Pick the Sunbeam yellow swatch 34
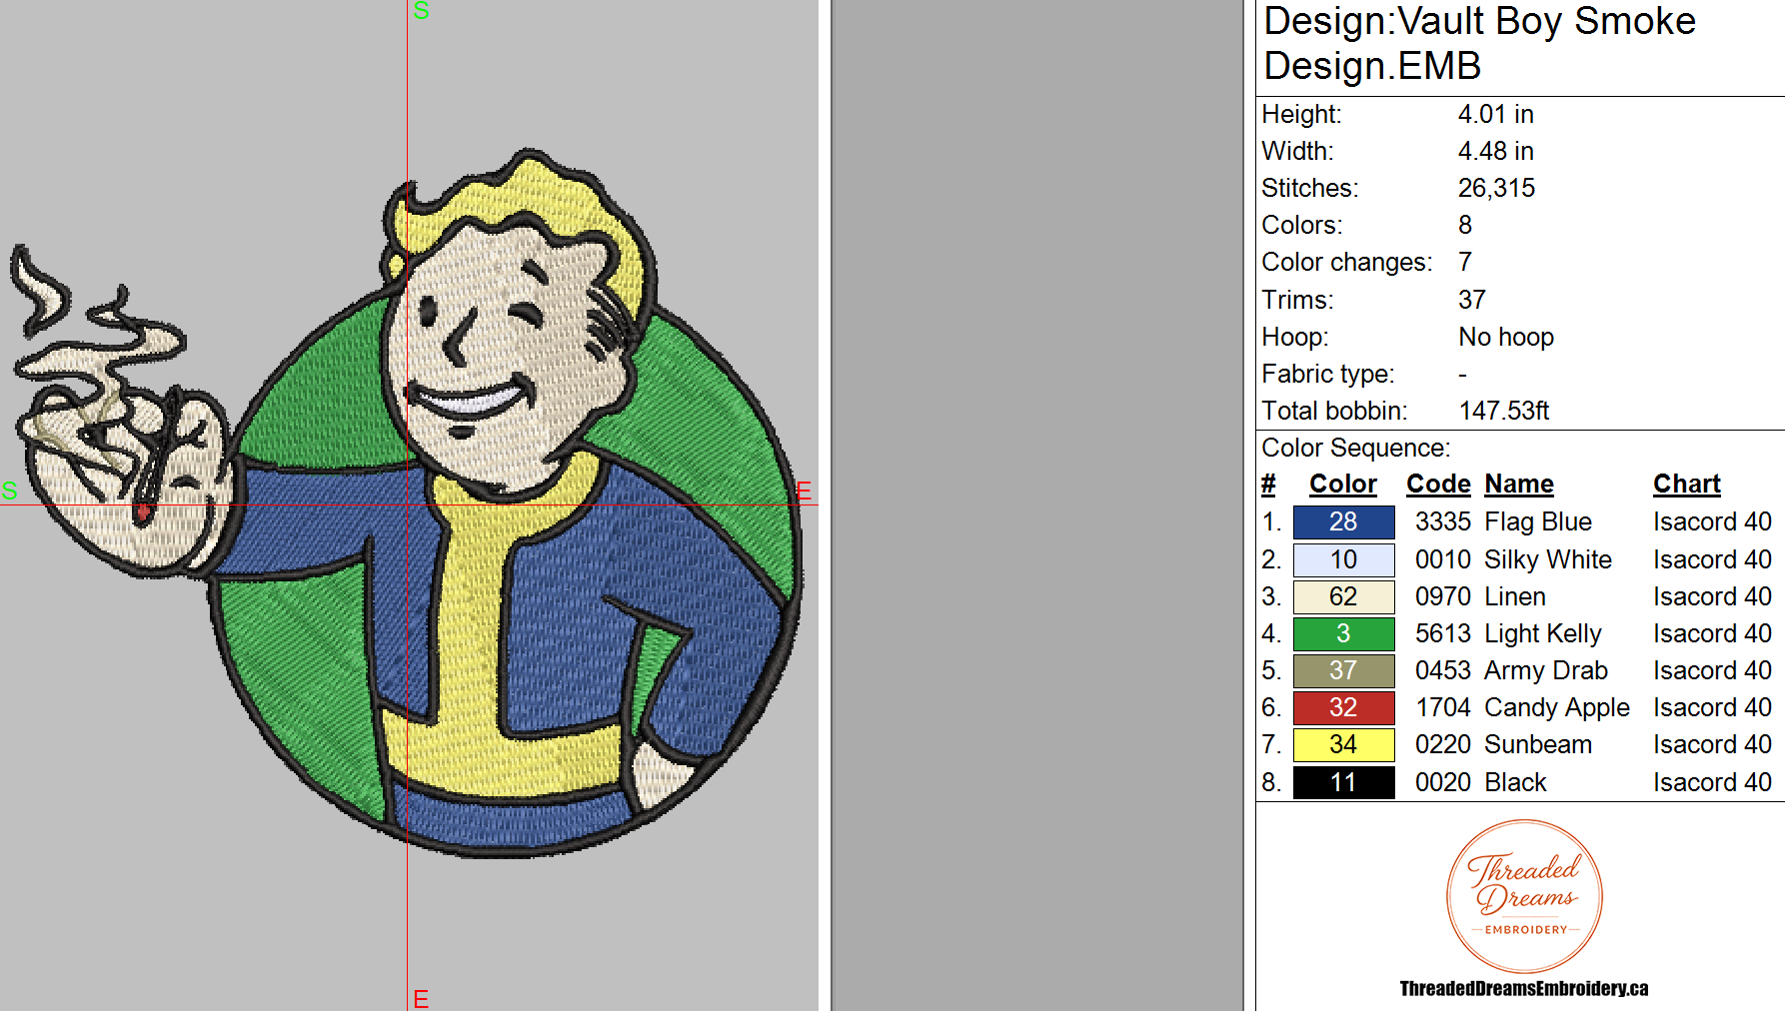The height and width of the screenshot is (1011, 1785). 1343,744
